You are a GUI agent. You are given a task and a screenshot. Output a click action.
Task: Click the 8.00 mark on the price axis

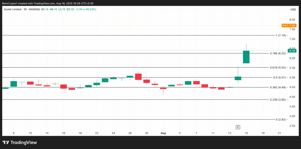[292, 20]
